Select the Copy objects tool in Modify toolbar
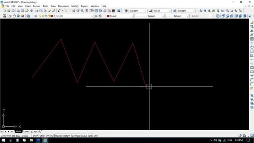This screenshot has width=254, height=143. 252,27
